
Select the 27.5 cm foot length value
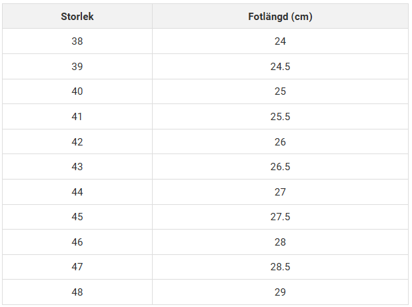[x=280, y=217]
